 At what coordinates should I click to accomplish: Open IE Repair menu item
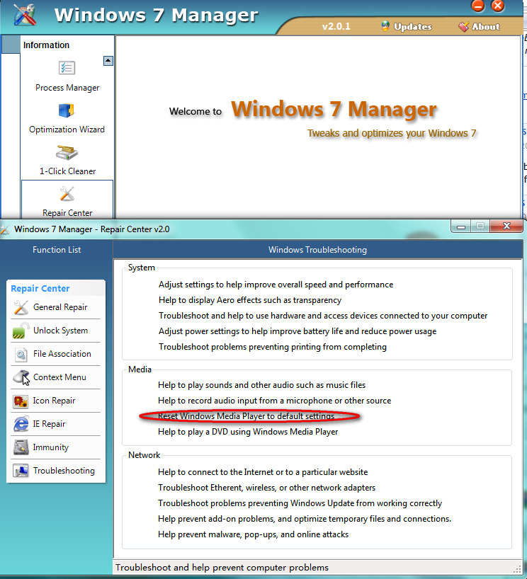click(x=49, y=424)
